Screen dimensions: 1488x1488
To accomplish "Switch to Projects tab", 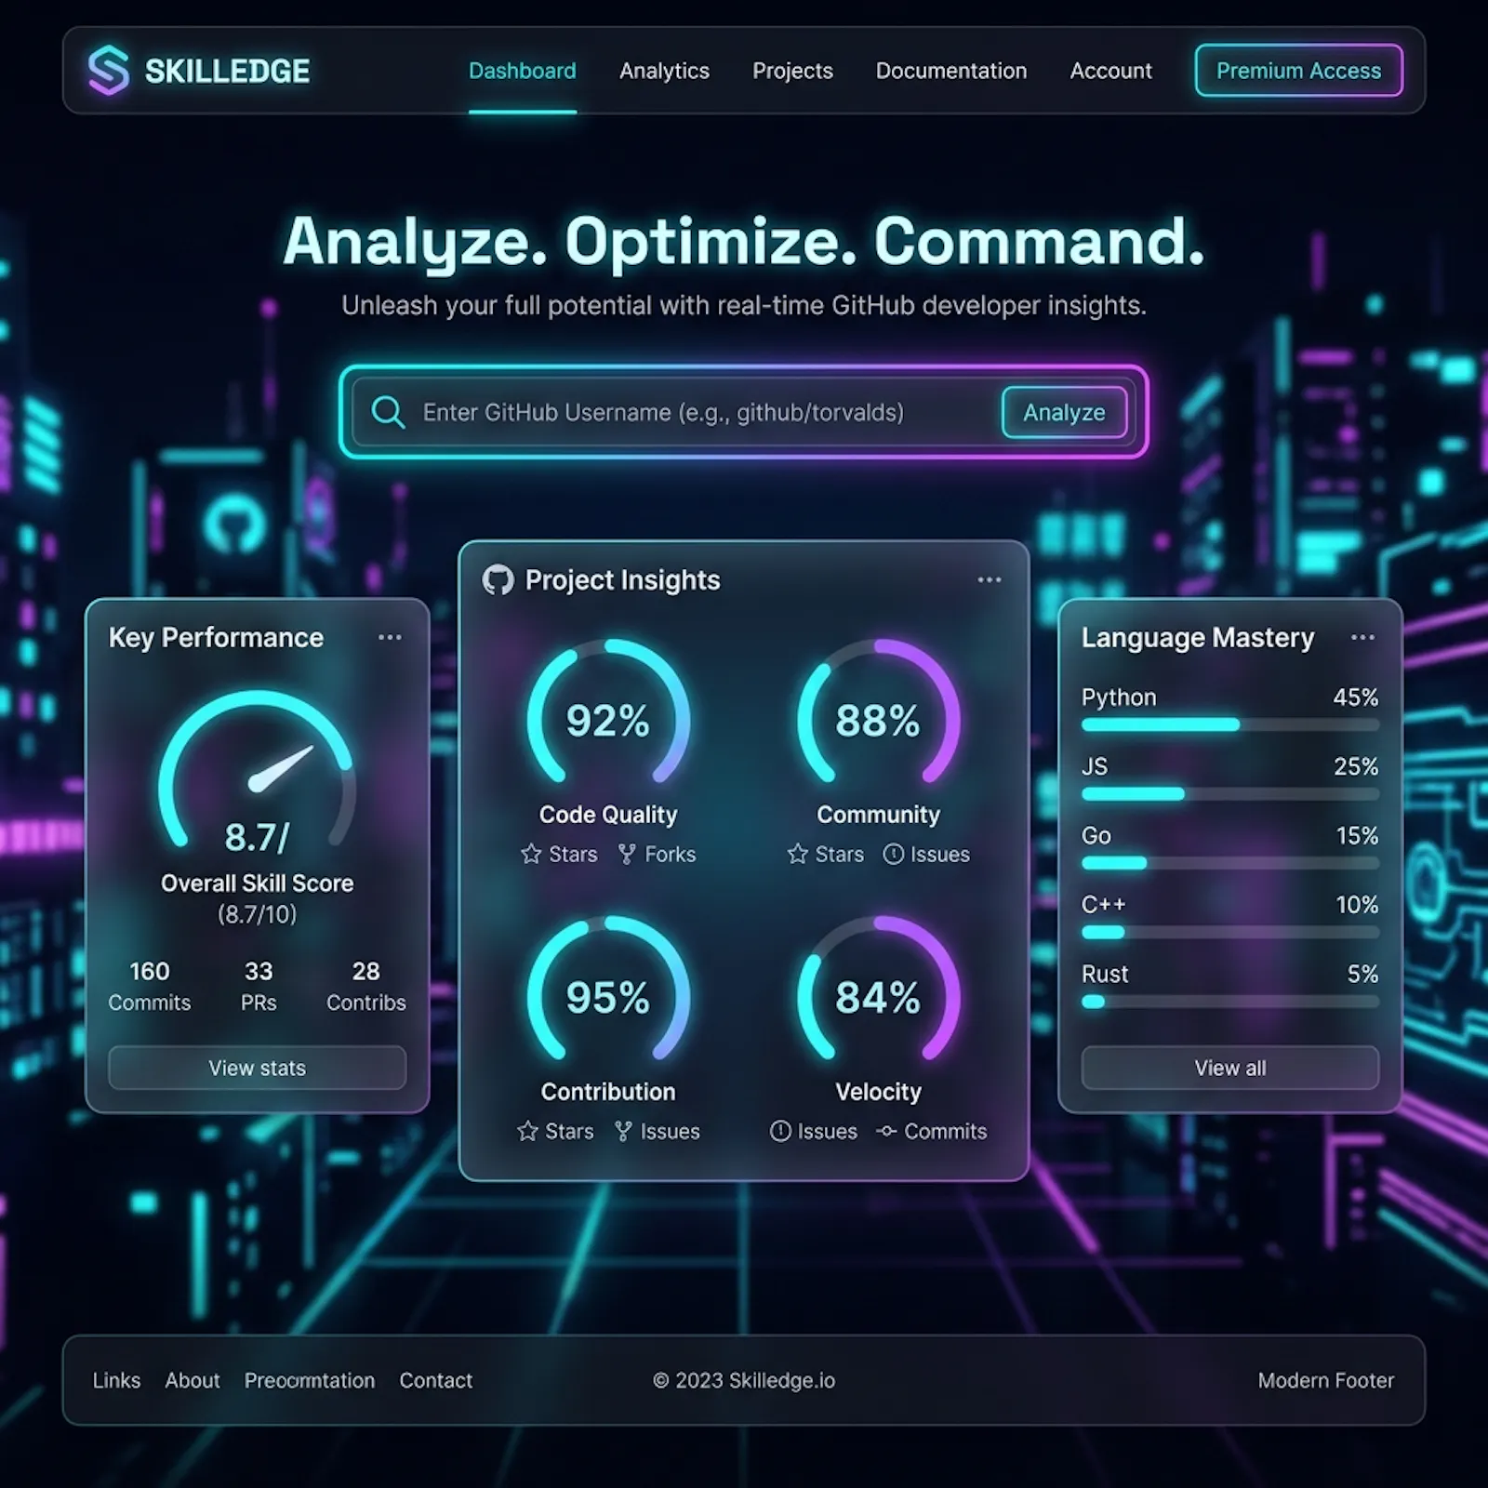I will (x=792, y=71).
